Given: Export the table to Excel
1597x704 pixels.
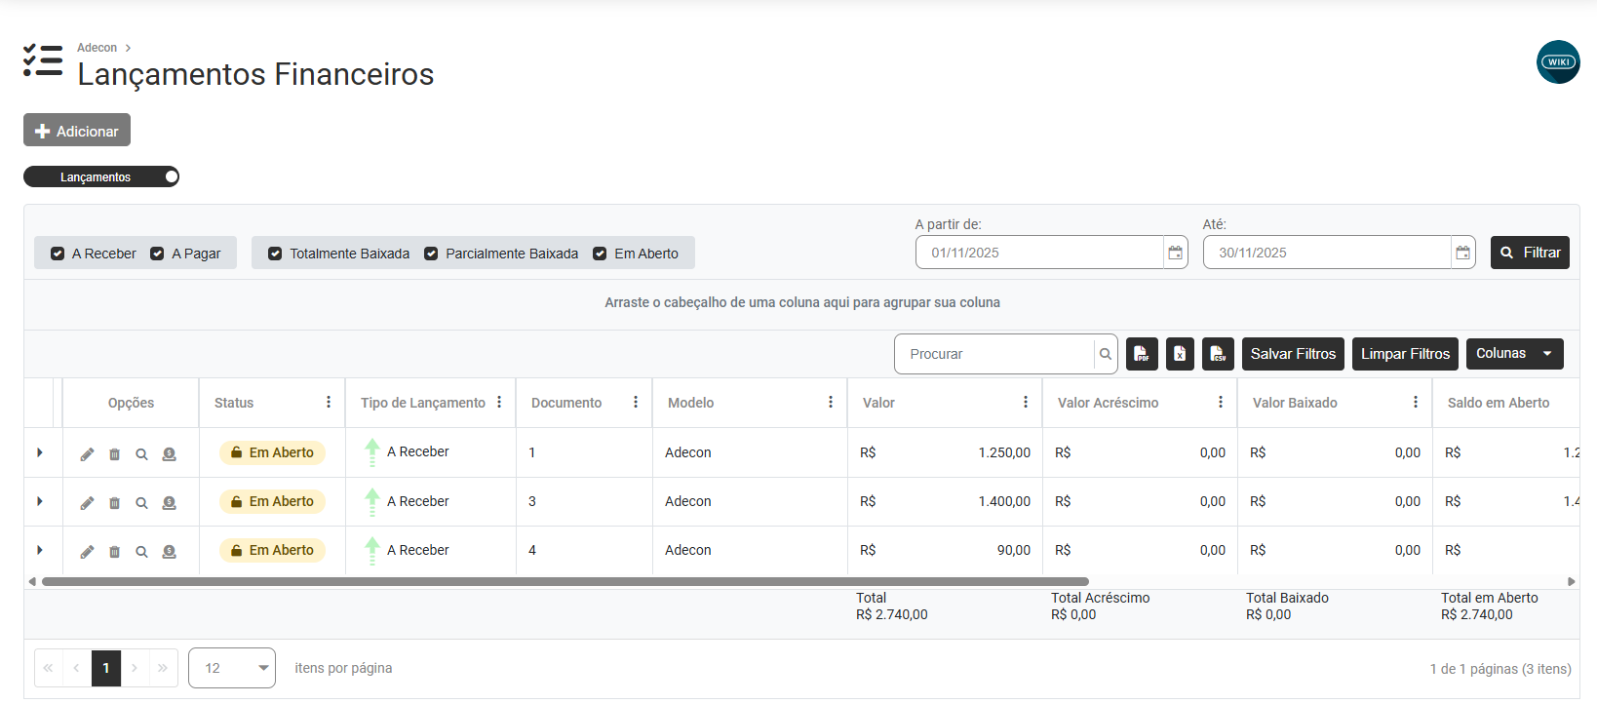Looking at the screenshot, I should [x=1180, y=354].
